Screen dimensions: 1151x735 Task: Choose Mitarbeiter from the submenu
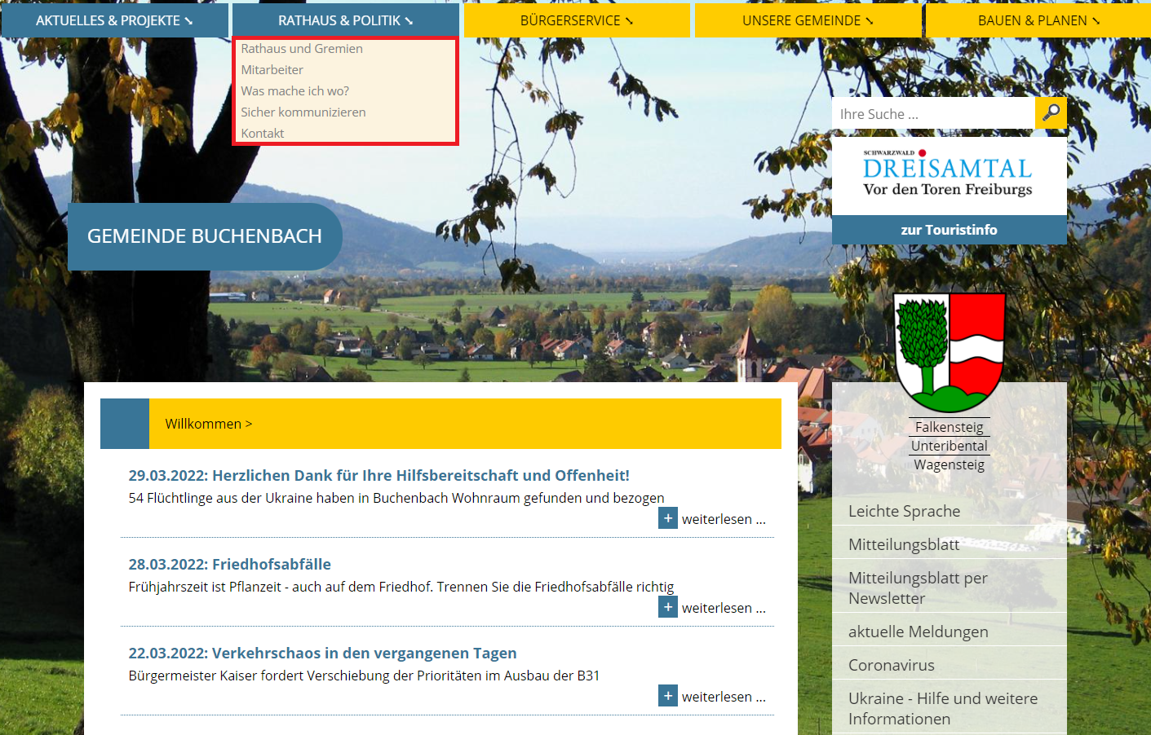(272, 70)
